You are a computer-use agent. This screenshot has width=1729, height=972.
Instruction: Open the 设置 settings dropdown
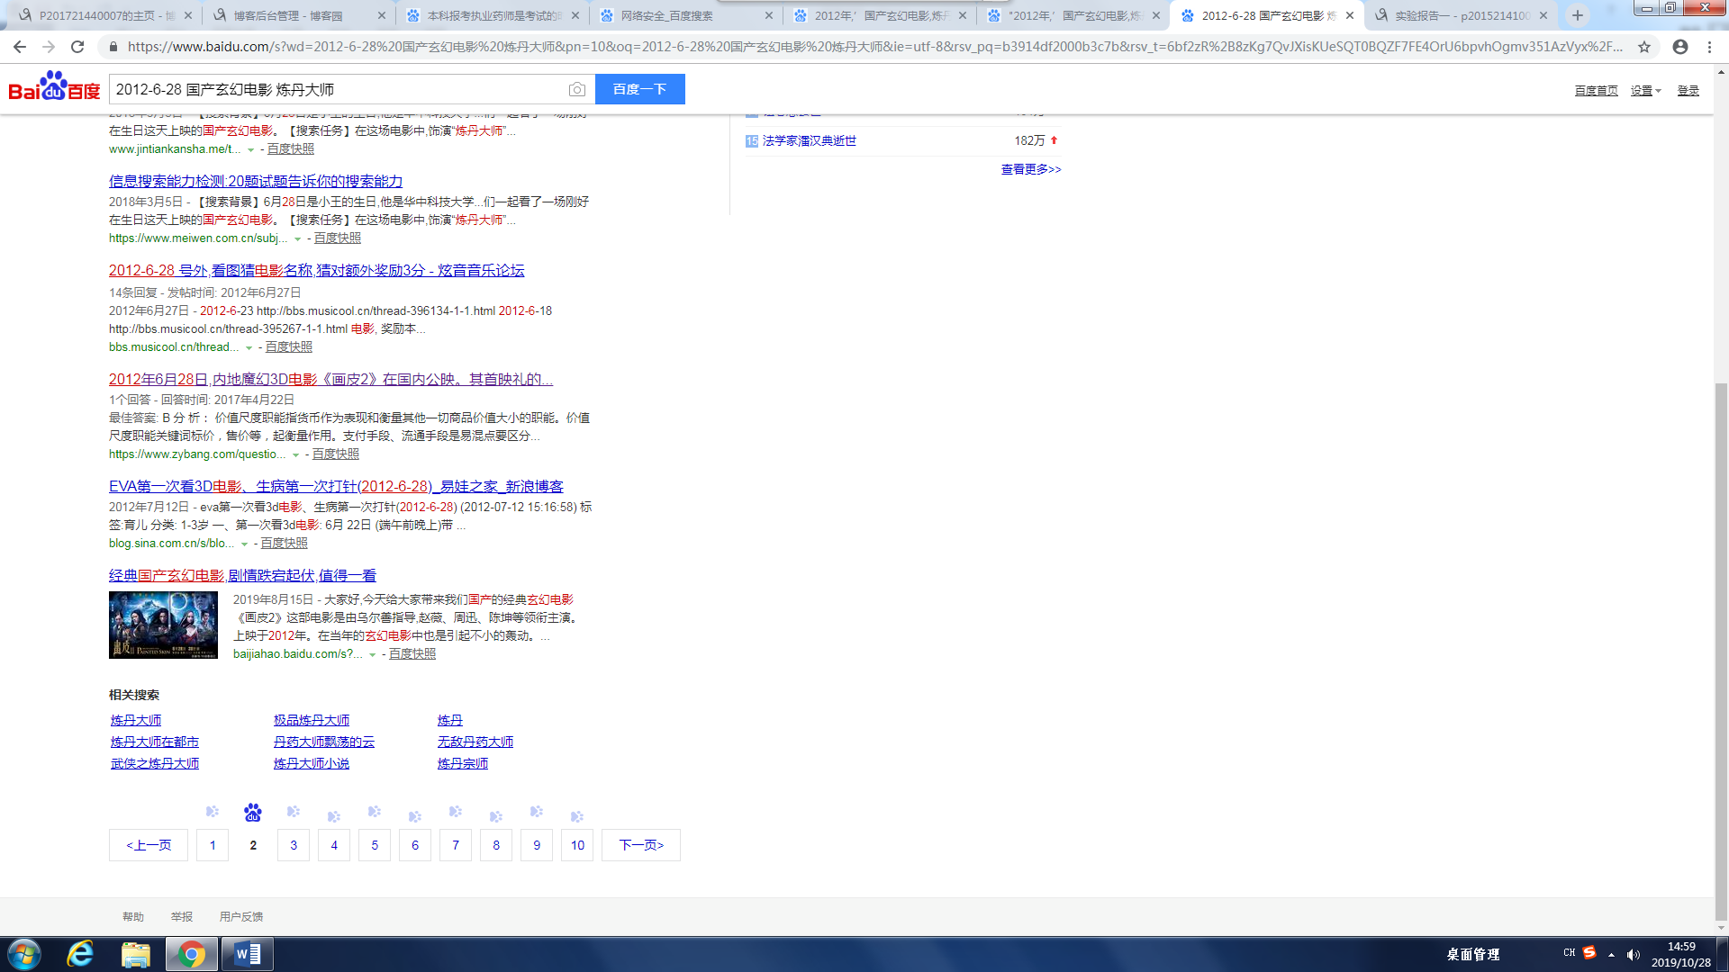click(1645, 91)
